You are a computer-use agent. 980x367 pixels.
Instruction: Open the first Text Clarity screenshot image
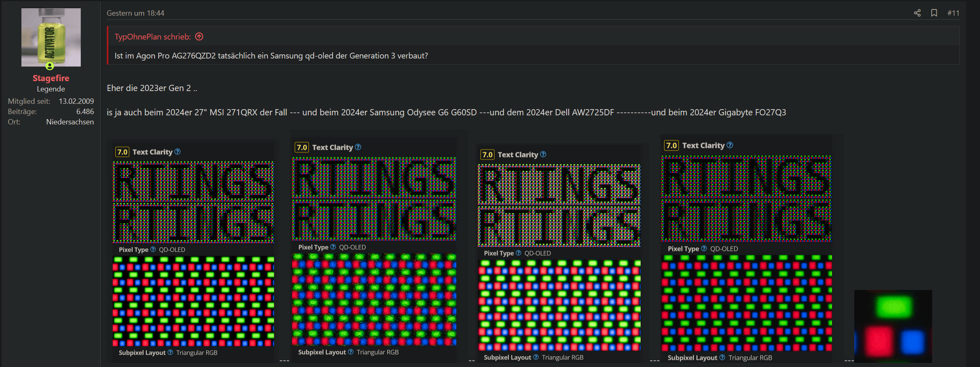(193, 251)
